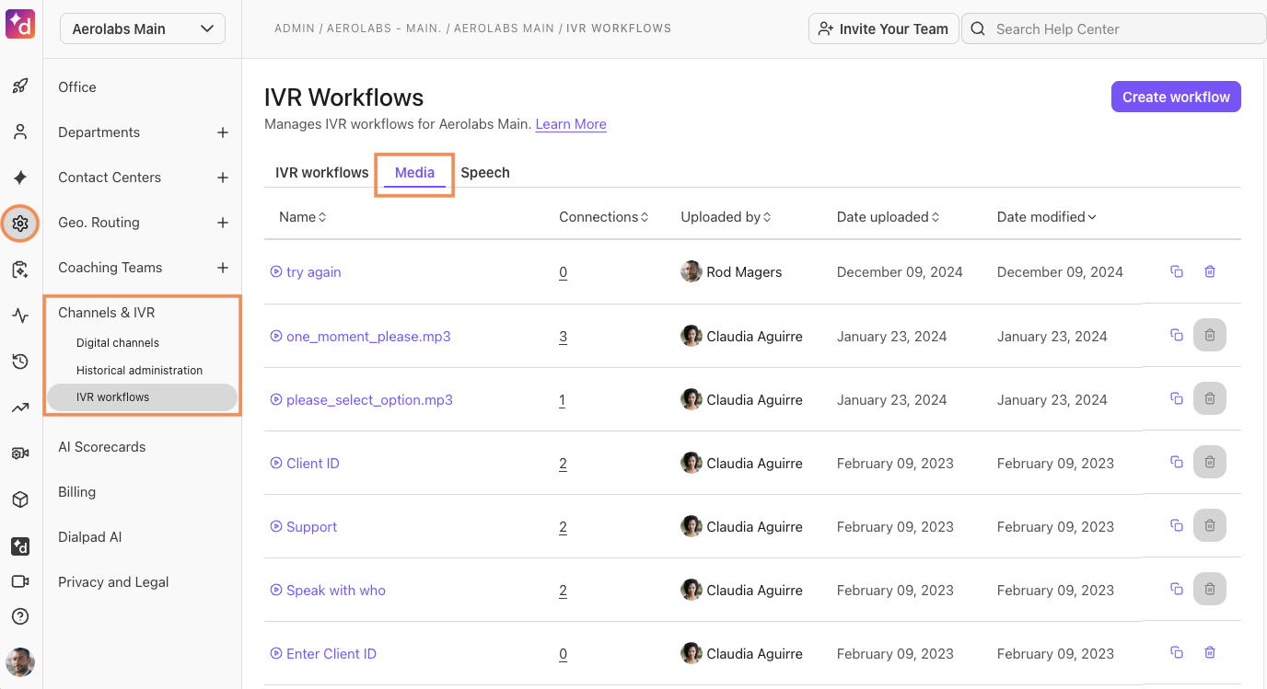This screenshot has height=689, width=1267.
Task: Expand Contact Centers with the plus button
Action: pos(222,178)
